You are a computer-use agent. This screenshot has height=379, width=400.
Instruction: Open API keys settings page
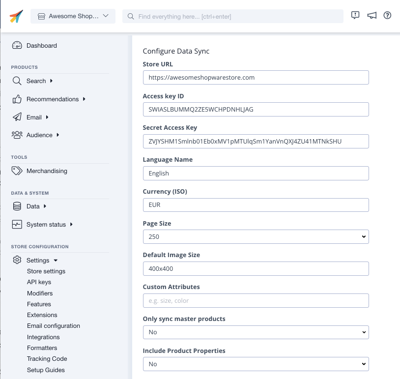pos(39,282)
